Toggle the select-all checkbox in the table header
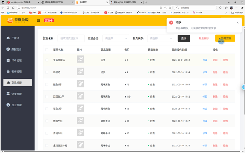This screenshot has height=153, width=245. click(47, 50)
